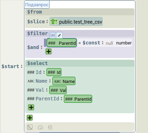Click the indent lines icon in bottom toolbar
Screen dimensions: 148x133
click(50, 127)
